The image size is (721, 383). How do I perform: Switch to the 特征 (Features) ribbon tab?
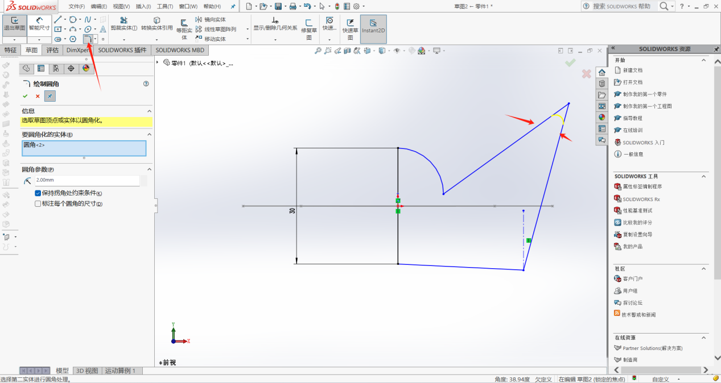11,50
